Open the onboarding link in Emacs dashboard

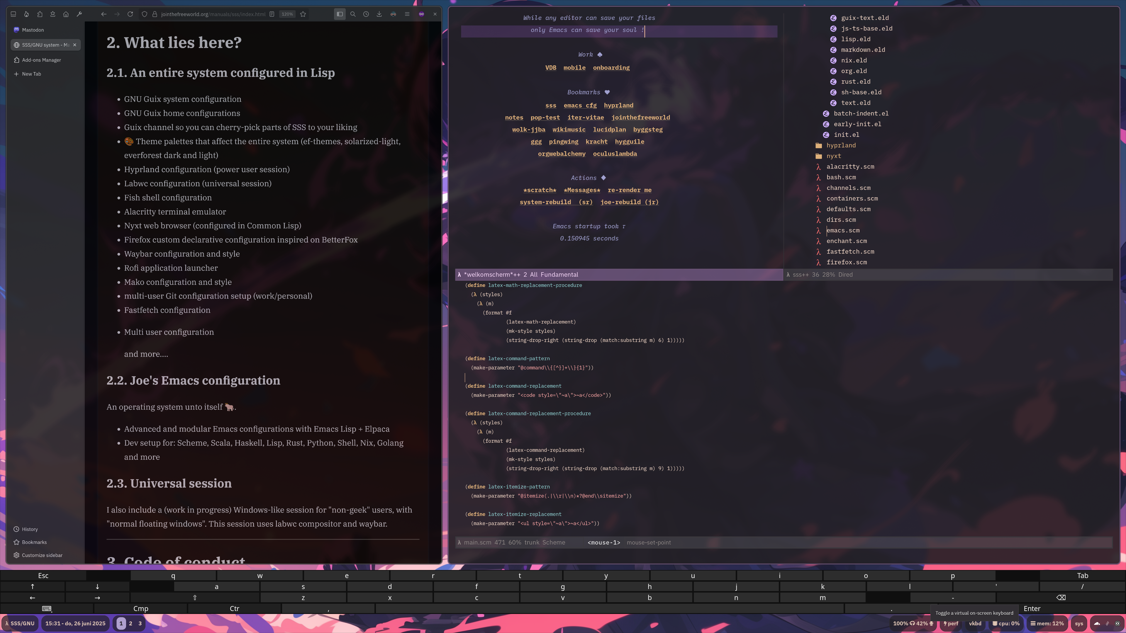[x=611, y=67]
